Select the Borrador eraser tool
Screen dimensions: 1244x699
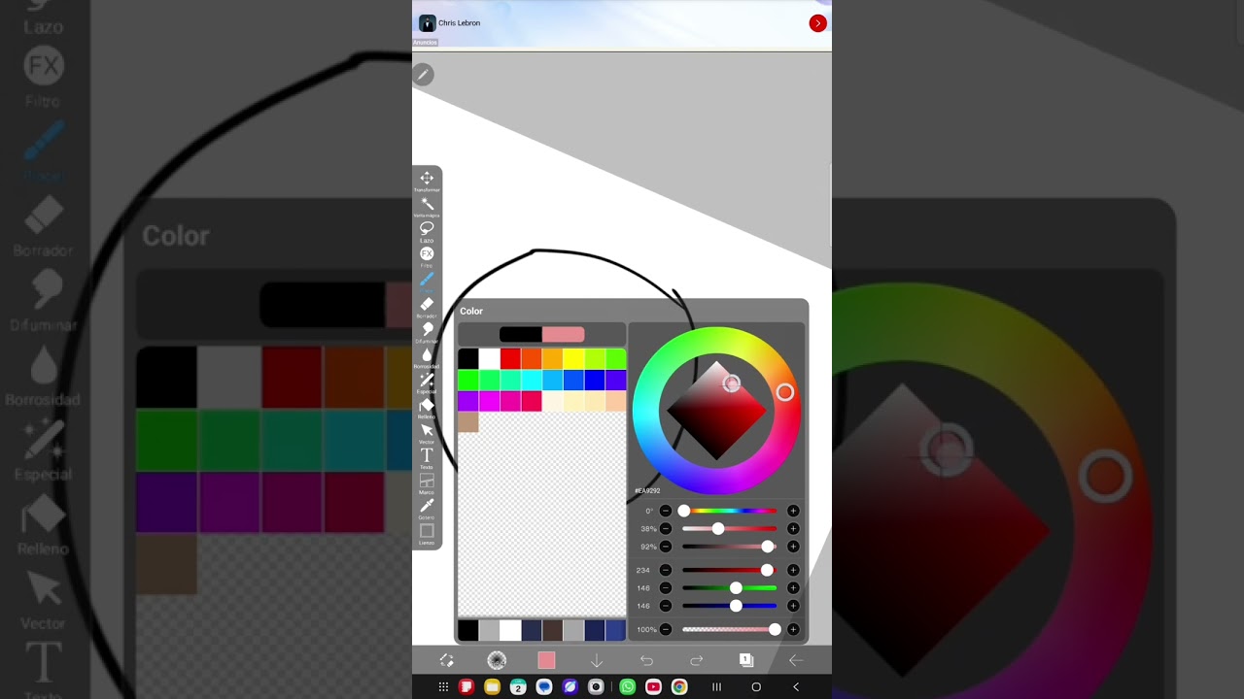427,307
